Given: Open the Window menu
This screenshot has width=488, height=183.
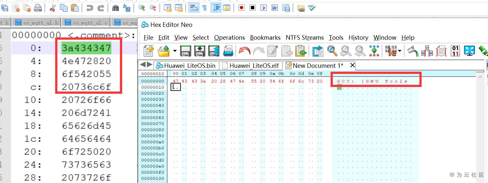Looking at the screenshot, I should [385, 37].
